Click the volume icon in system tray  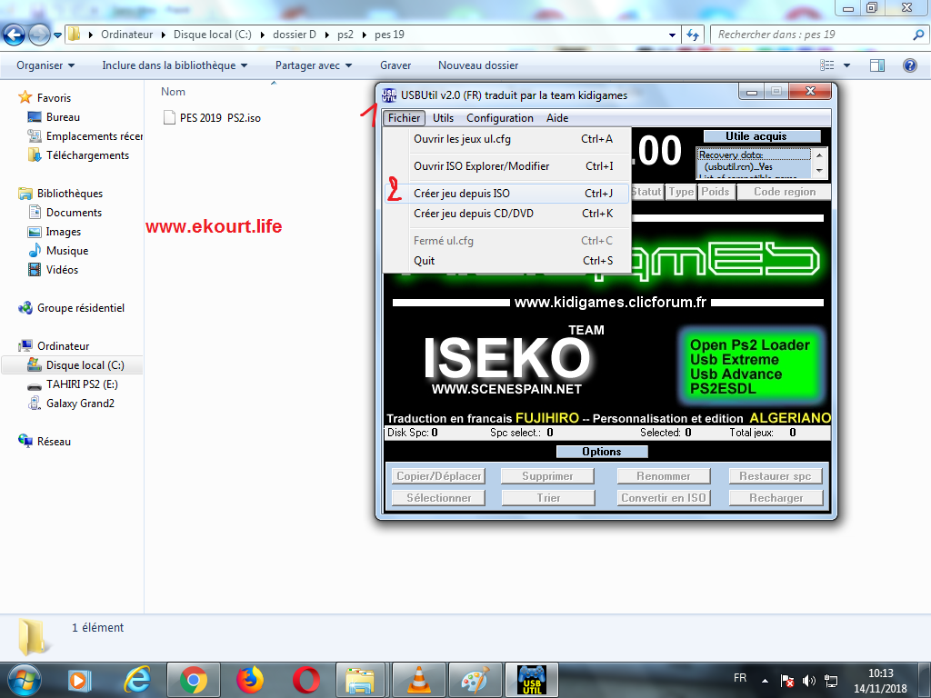click(x=808, y=681)
